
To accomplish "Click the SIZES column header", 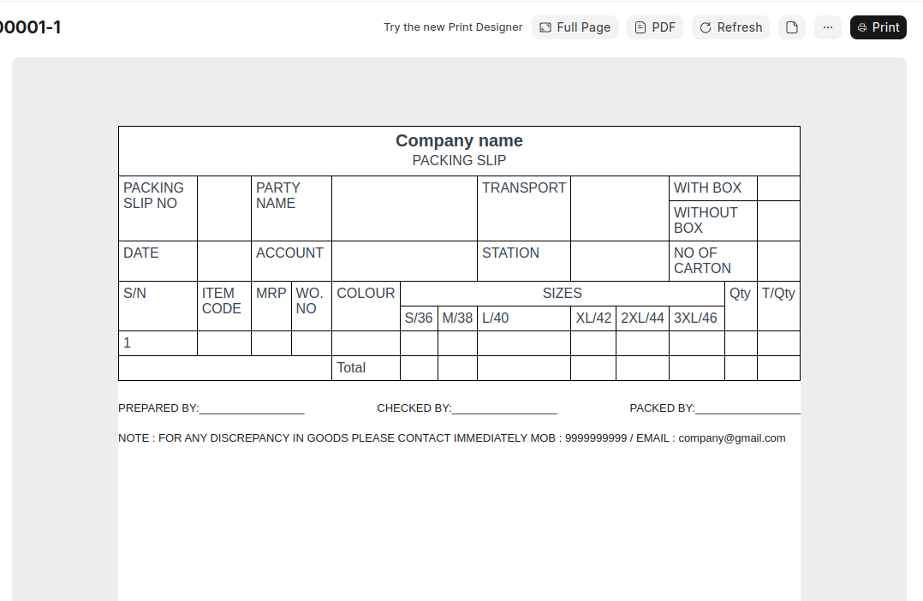I will pyautogui.click(x=562, y=293).
